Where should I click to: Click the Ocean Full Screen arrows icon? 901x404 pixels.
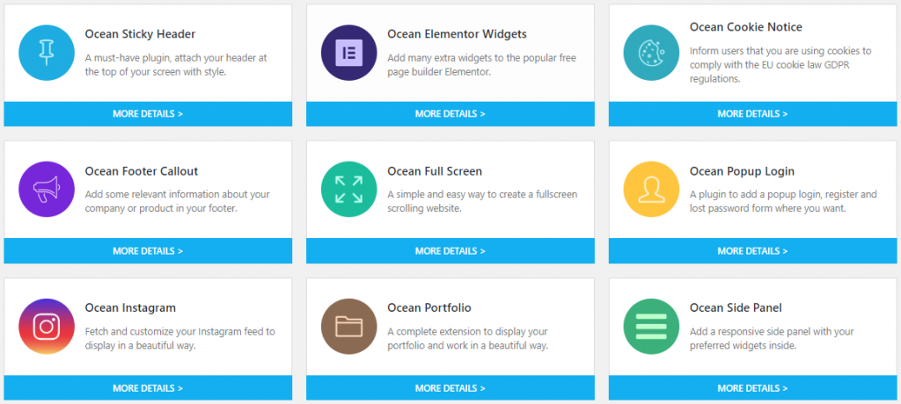pos(348,190)
